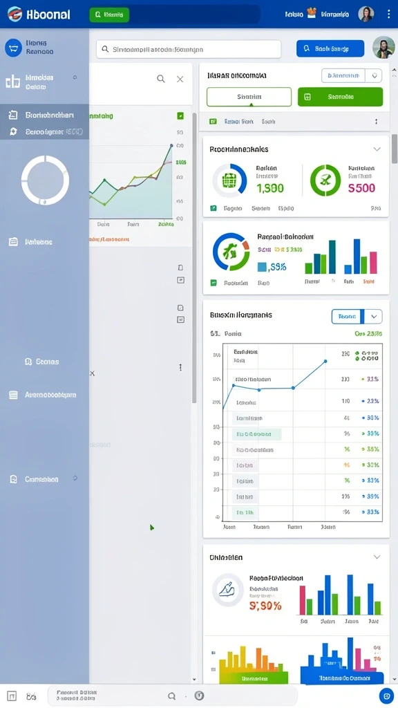Viewport: 398px width, 708px height.
Task: Expand the bottom charts card chevron
Action: click(377, 557)
